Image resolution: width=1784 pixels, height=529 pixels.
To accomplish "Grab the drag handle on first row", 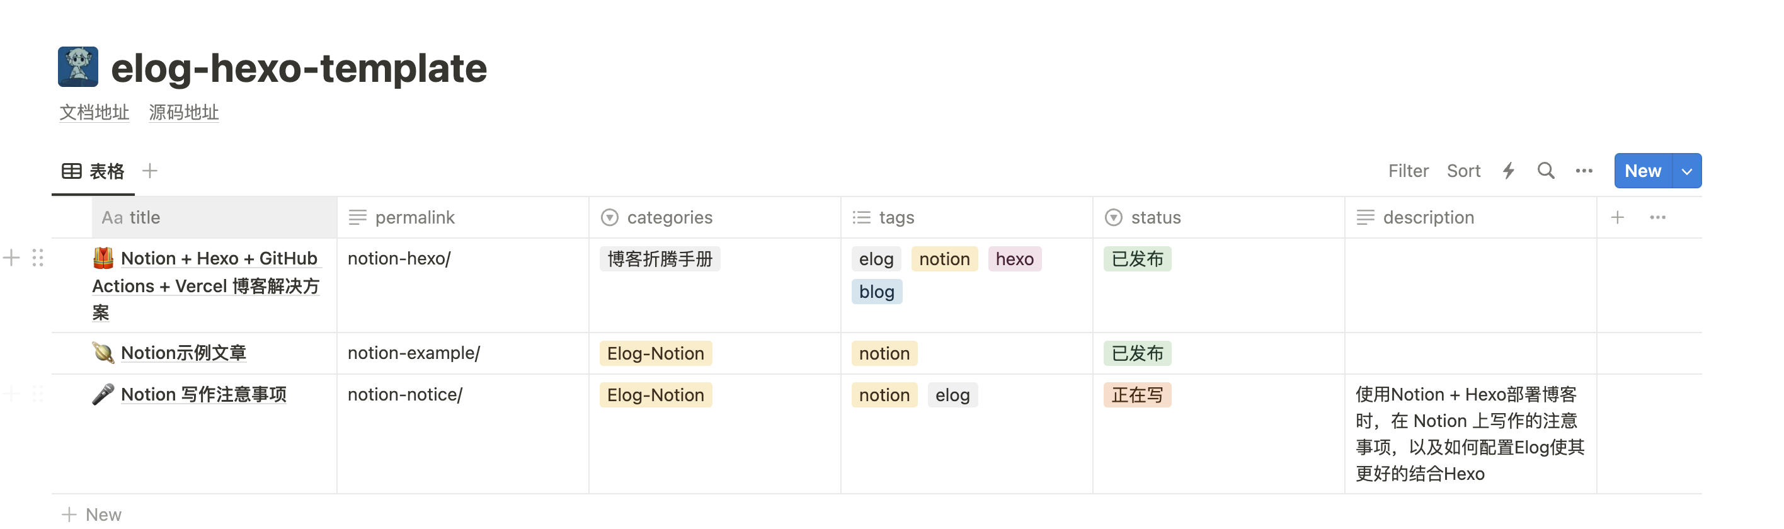I will 38,258.
